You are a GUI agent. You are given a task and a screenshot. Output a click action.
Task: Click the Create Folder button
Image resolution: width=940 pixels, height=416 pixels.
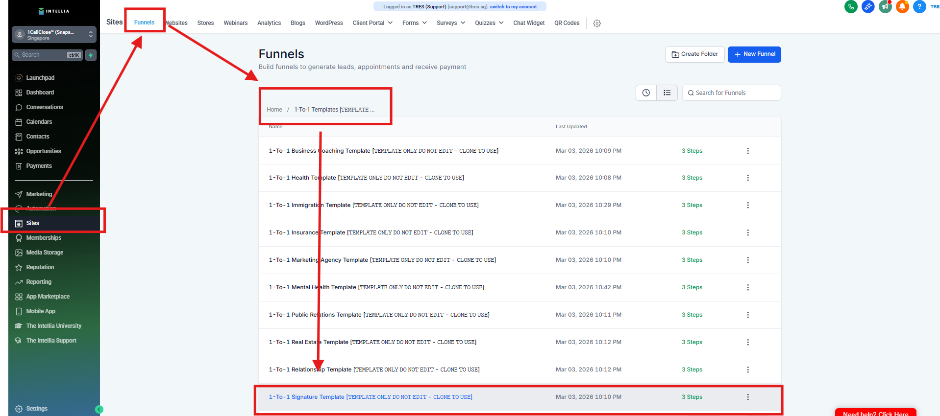(x=694, y=54)
